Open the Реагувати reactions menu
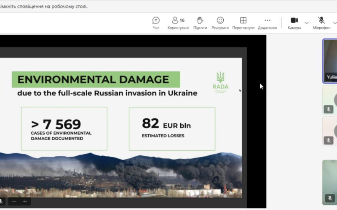Image resolution: width=337 pixels, height=210 pixels. pyautogui.click(x=220, y=23)
